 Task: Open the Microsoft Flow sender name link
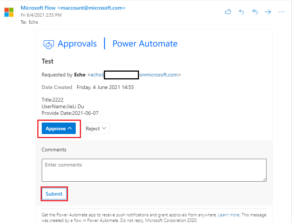73,8
